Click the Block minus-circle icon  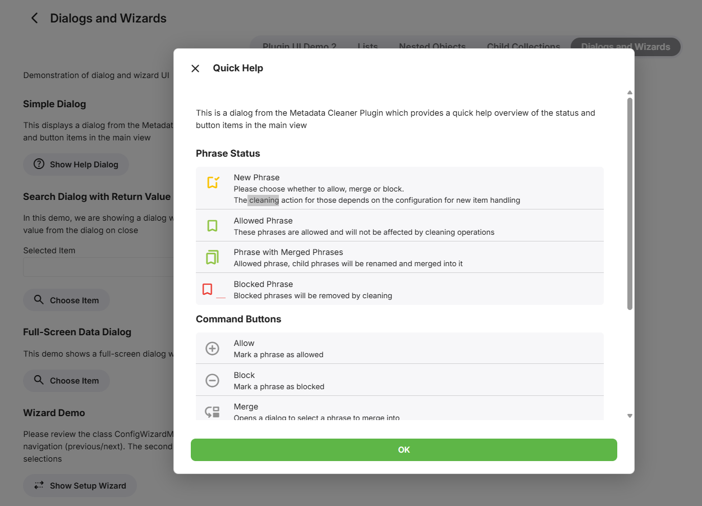212,381
